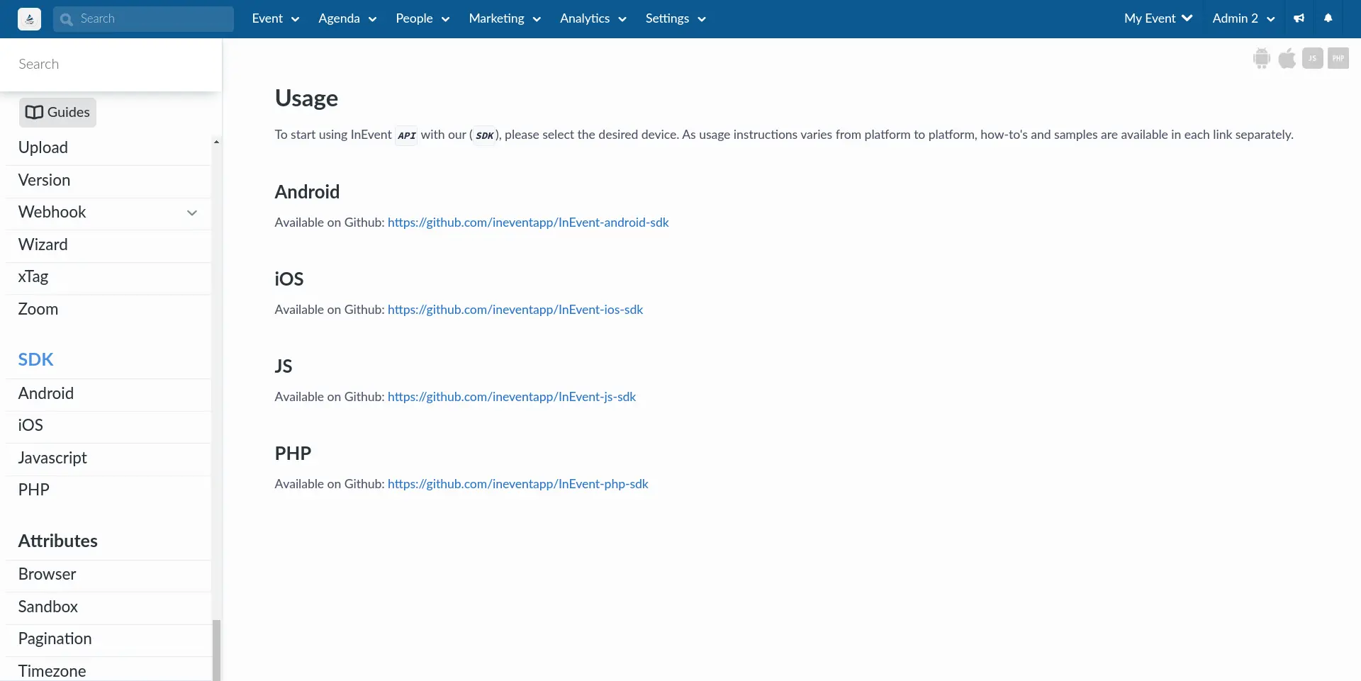Open the Event dropdown menu
This screenshot has width=1361, height=681.
(275, 18)
